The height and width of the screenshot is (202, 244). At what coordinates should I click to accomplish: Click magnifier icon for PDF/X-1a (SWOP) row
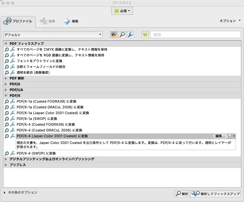click(x=7, y=119)
